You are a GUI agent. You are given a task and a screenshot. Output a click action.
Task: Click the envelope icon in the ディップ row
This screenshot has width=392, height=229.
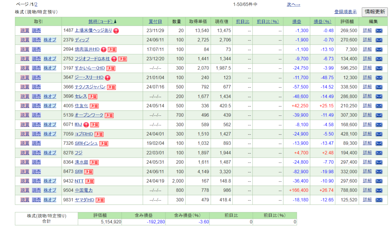point(379,40)
